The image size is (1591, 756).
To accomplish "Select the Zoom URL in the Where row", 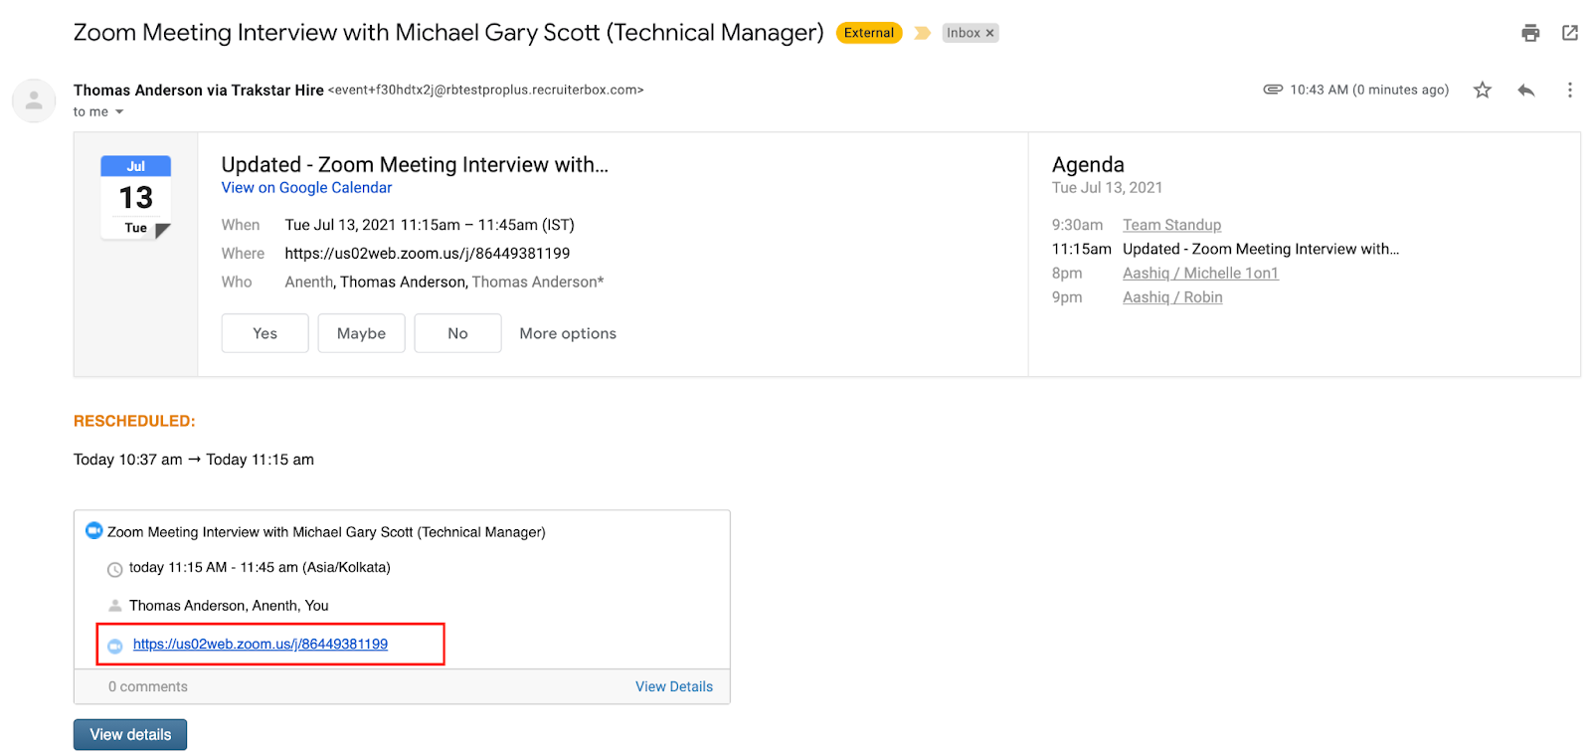I will [x=428, y=254].
